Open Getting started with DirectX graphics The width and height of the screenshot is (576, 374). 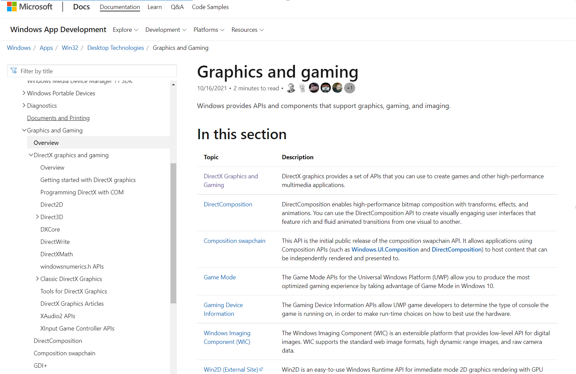pyautogui.click(x=88, y=180)
